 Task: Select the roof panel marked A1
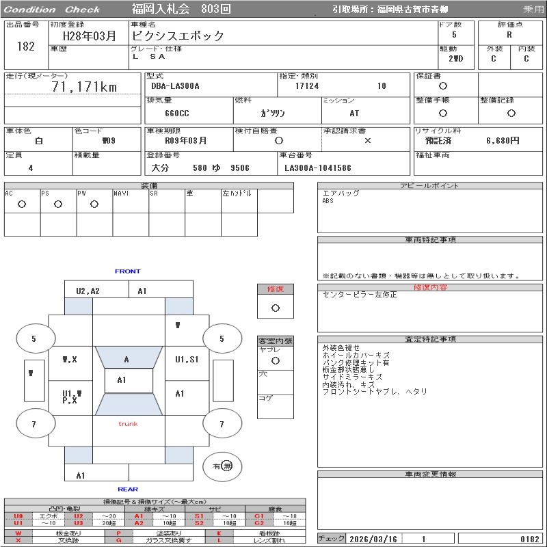tap(122, 380)
